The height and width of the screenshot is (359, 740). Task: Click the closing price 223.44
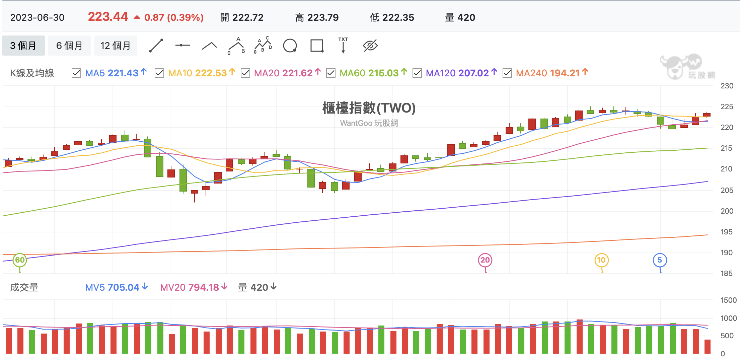(x=108, y=17)
